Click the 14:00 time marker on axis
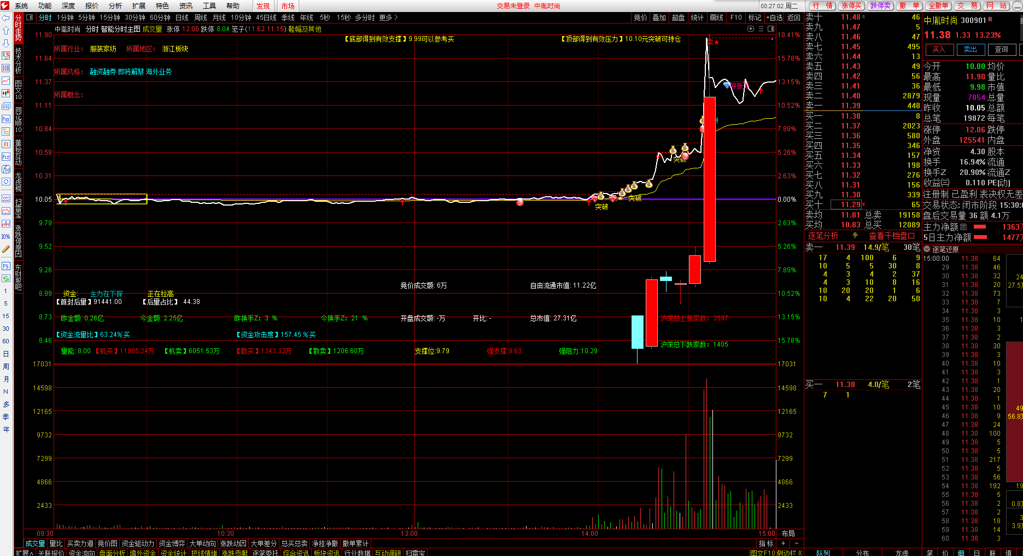Image resolution: width=1023 pixels, height=556 pixels. tap(589, 533)
